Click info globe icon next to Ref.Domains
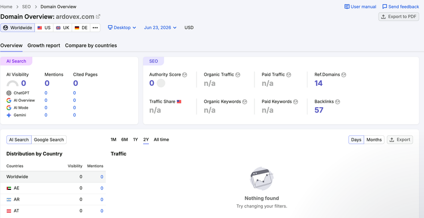Image resolution: width=424 pixels, height=218 pixels. [x=343, y=75]
